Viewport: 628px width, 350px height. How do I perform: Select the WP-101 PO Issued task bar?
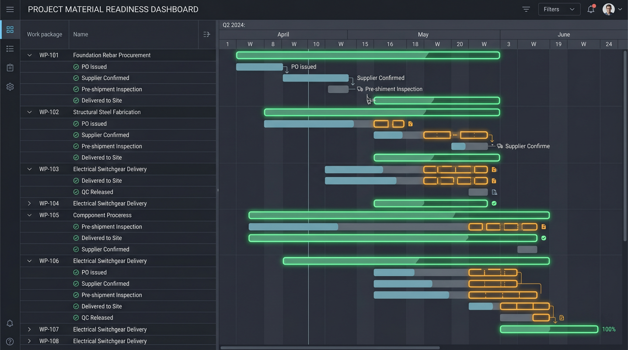(x=259, y=67)
